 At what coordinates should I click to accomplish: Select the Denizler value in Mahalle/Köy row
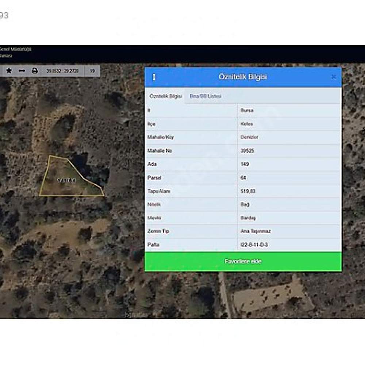point(249,137)
